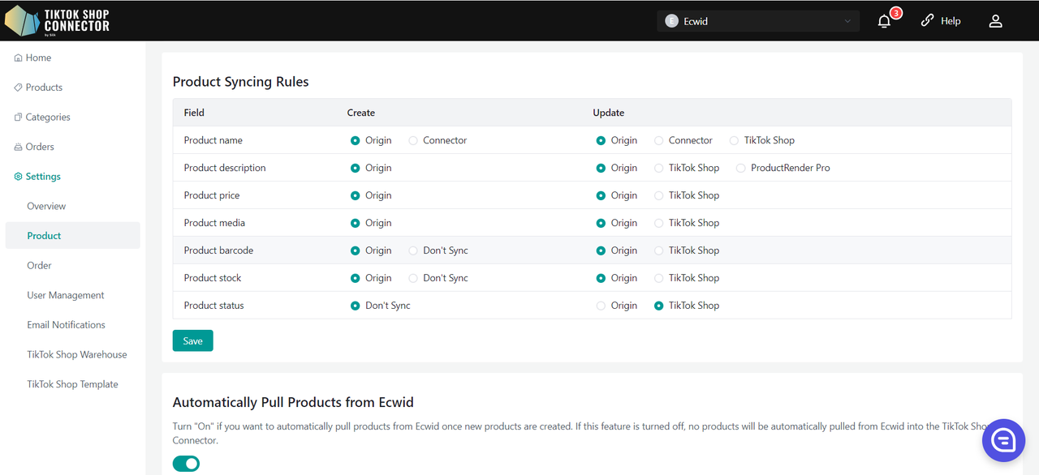
Task: Select TikTok Shop for Product name Update
Action: point(735,140)
